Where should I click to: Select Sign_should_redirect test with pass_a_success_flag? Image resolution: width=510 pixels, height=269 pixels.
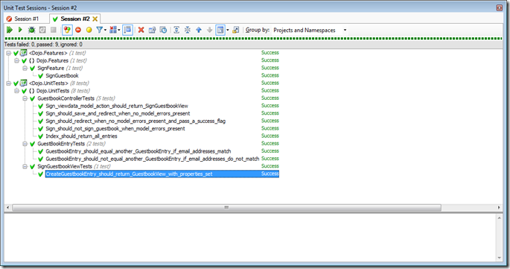click(x=136, y=121)
